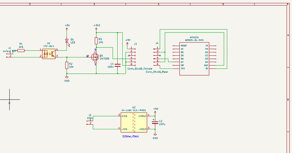This screenshot has width=292, height=153.
Task: Select the R1 1k5 resistor symbol
Action: tap(21, 50)
